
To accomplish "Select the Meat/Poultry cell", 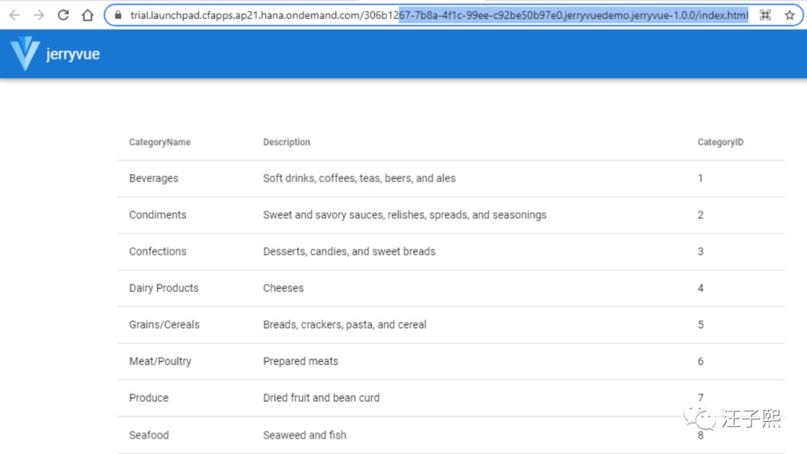I will (x=160, y=361).
